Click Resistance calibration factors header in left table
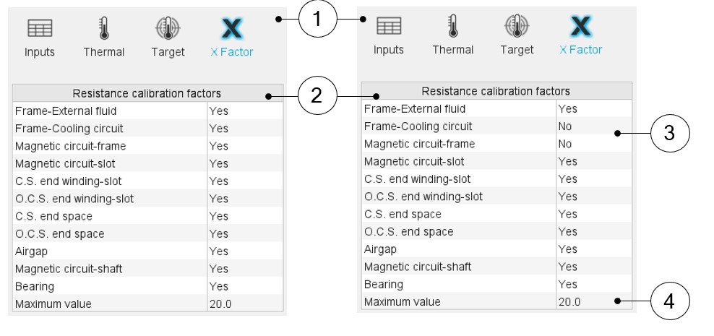This screenshot has width=714, height=336. coord(147,93)
